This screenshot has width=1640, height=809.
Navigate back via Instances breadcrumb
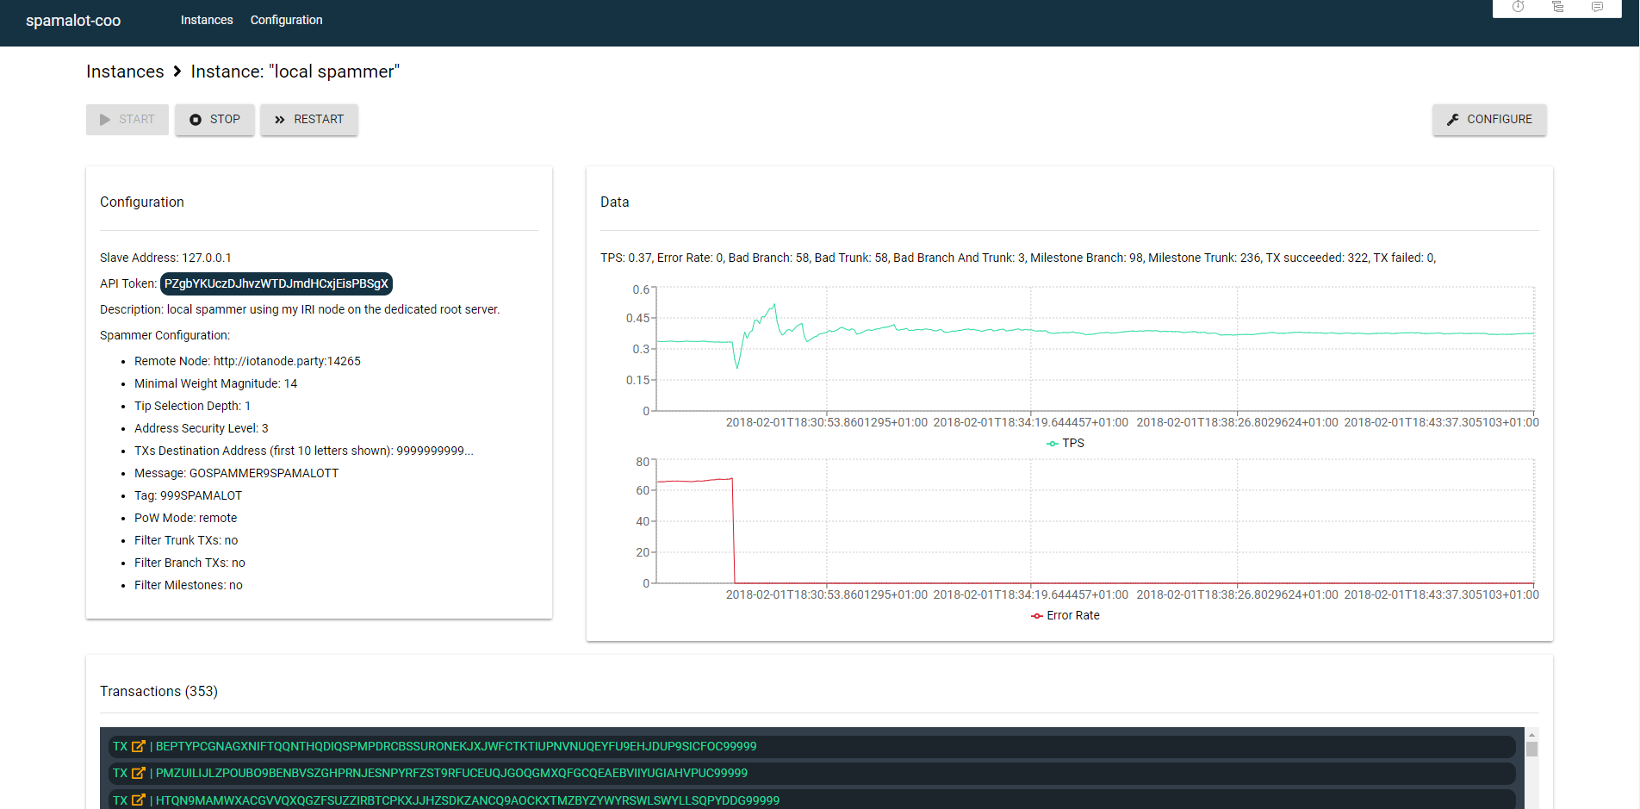[x=125, y=72]
